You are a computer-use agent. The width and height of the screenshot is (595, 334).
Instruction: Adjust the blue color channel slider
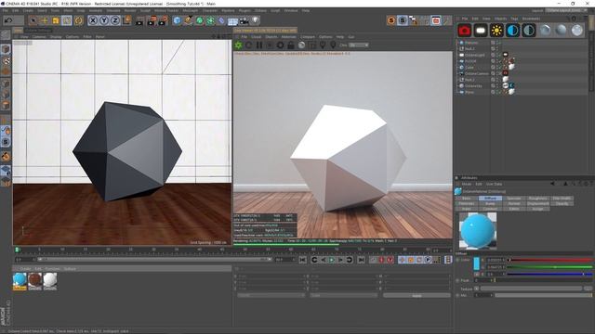(549, 274)
